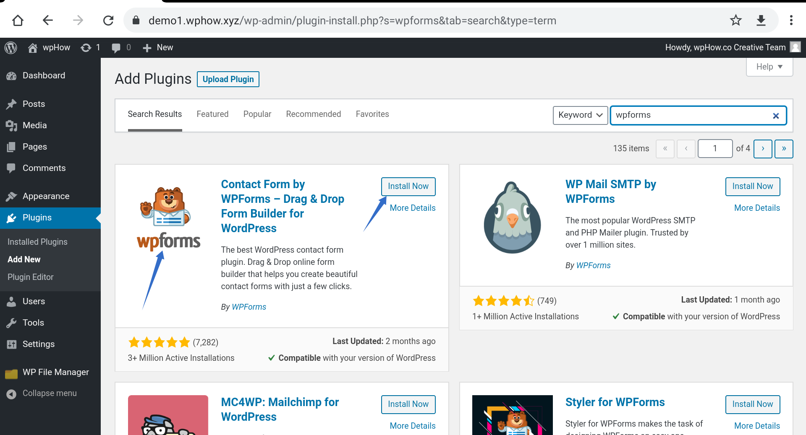Image resolution: width=806 pixels, height=435 pixels.
Task: Click WPForms author link under WP Mail SMTP
Action: 593,265
